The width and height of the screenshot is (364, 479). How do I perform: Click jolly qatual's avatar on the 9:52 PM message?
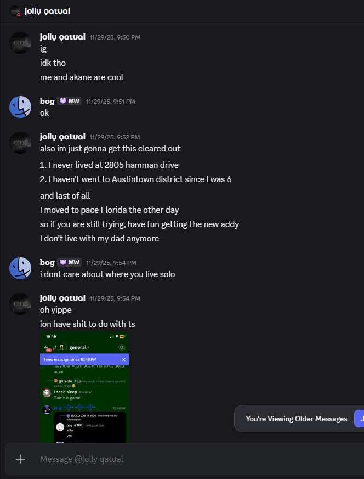[20, 142]
